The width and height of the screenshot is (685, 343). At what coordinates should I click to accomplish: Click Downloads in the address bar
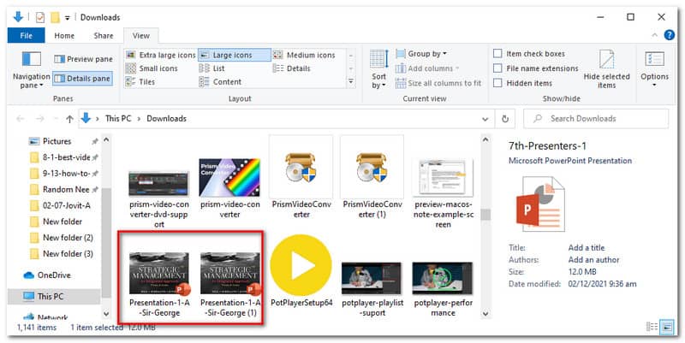pyautogui.click(x=166, y=118)
